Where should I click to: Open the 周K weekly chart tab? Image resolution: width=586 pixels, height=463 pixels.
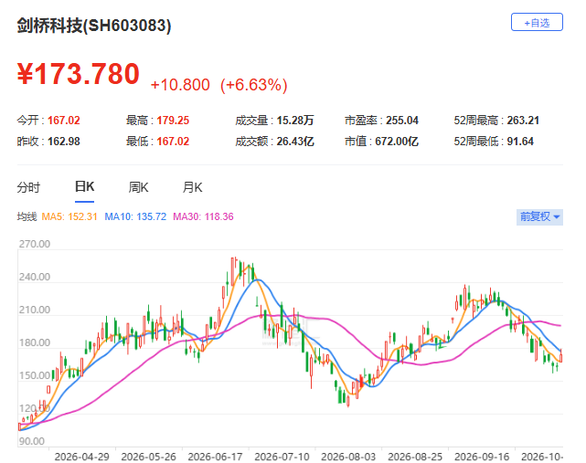(138, 187)
